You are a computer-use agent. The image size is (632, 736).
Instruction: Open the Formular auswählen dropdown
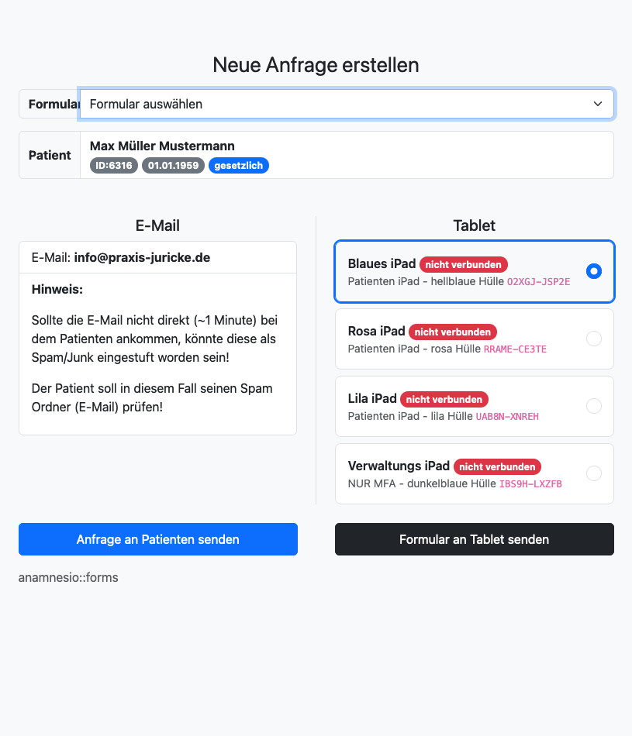tap(341, 104)
